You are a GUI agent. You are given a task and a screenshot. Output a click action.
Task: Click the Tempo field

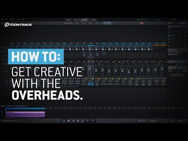[92, 121]
